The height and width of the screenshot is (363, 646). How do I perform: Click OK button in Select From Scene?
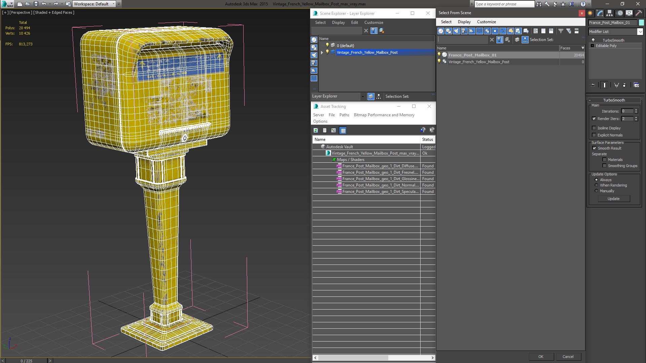pos(541,357)
